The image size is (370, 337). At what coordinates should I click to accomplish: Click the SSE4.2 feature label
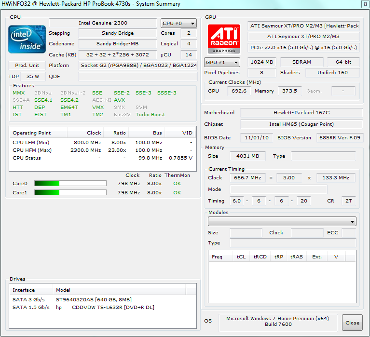tap(69, 100)
